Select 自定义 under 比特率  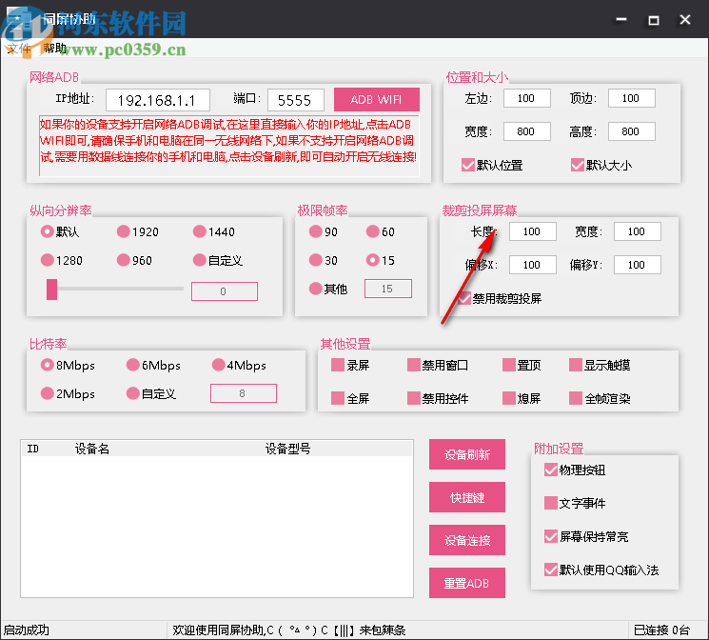click(132, 393)
